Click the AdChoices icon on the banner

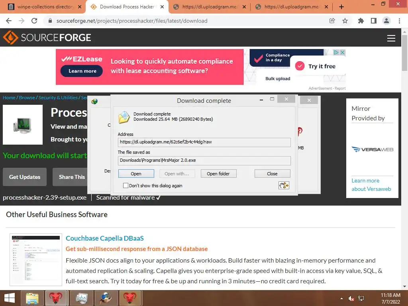coord(336,52)
